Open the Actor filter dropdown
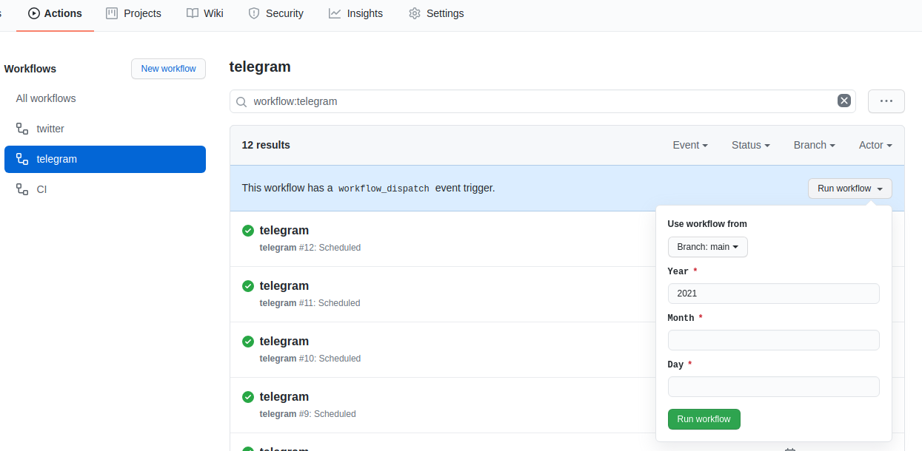Viewport: 922px width, 451px height. coord(875,145)
